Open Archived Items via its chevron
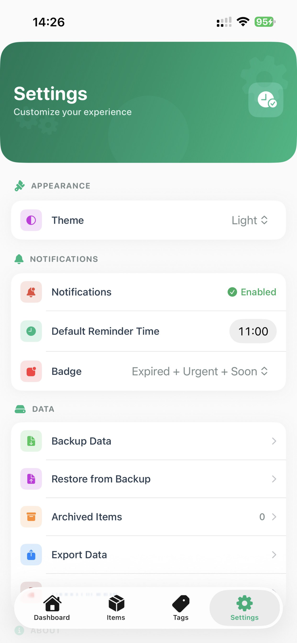Screen dimensions: 297x643 point(274,517)
